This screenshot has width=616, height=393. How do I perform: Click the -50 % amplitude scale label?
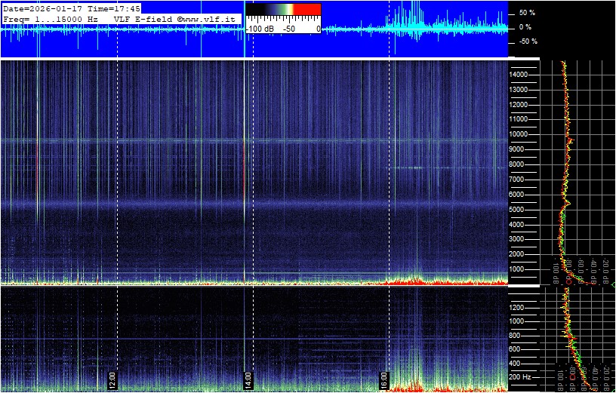tap(526, 41)
